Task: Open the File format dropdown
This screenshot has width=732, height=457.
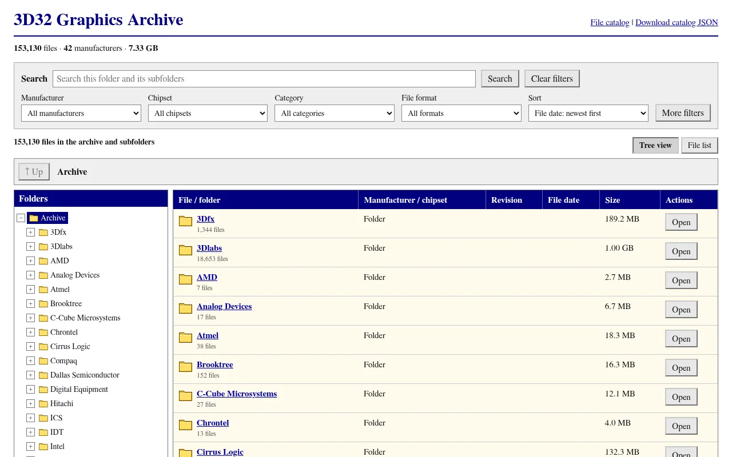Action: click(462, 113)
